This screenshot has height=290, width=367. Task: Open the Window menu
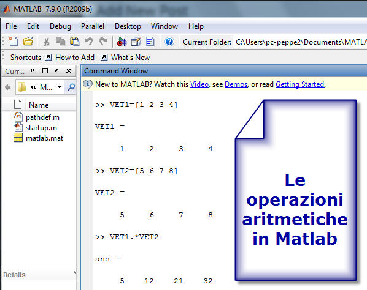[x=164, y=26]
